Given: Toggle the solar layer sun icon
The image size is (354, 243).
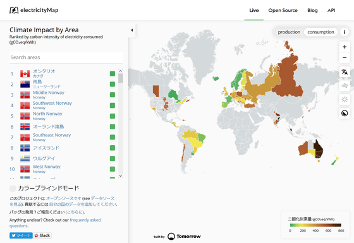Looking at the screenshot, I should 345,100.
